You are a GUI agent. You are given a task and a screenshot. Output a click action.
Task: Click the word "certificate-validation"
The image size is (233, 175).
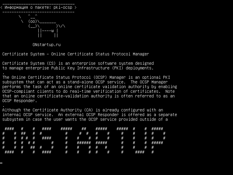63,96
